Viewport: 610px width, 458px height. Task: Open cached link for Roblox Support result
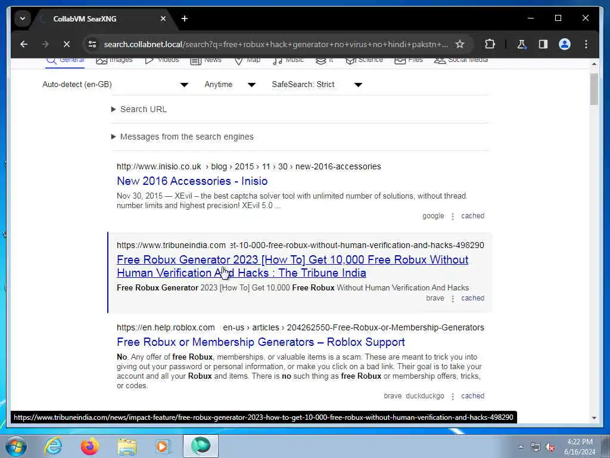(472, 396)
